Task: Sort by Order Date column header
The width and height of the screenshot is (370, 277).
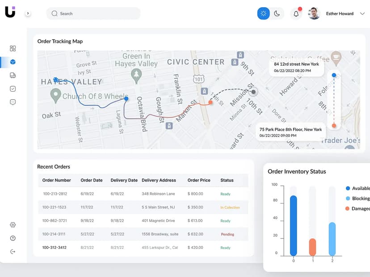Action: [x=92, y=180]
